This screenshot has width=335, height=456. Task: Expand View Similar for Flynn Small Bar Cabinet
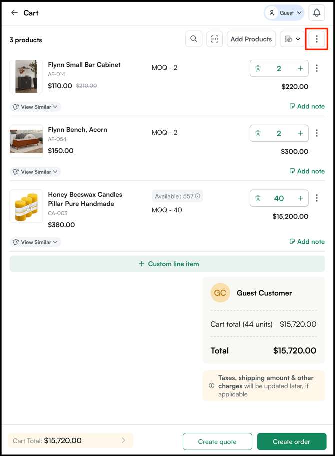35,107
